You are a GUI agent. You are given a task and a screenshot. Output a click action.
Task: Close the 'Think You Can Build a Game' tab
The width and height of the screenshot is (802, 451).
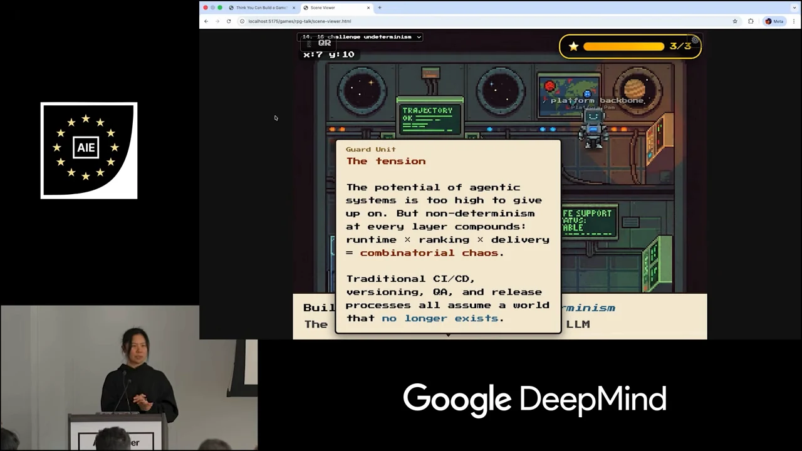point(293,8)
